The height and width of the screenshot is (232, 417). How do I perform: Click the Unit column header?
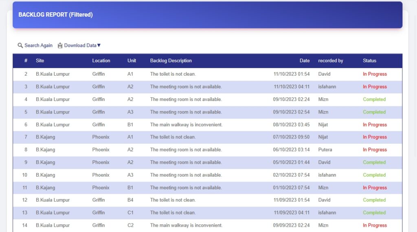point(132,61)
